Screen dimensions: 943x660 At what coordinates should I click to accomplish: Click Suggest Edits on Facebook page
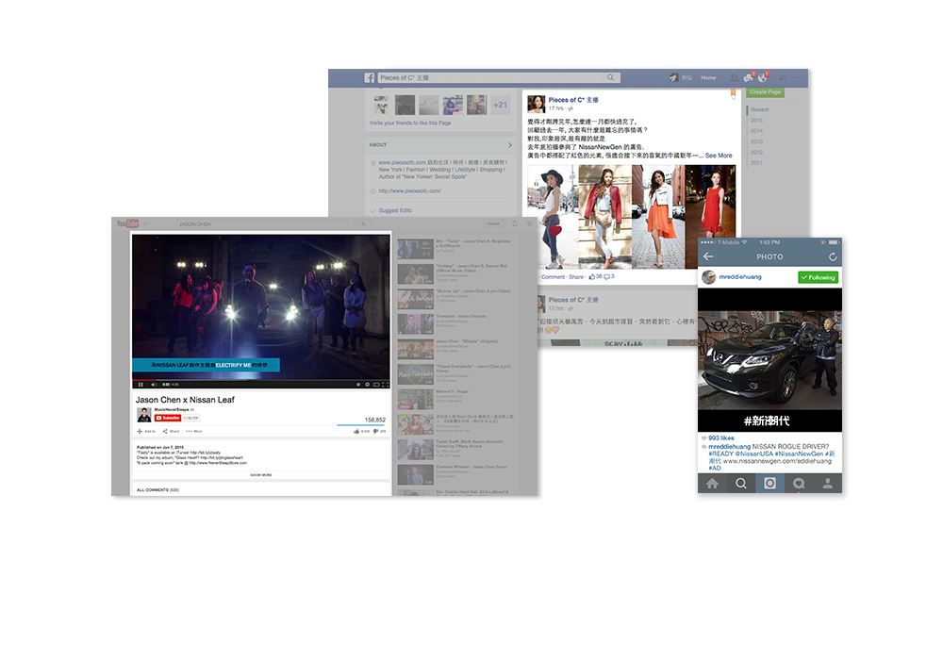pyautogui.click(x=395, y=210)
